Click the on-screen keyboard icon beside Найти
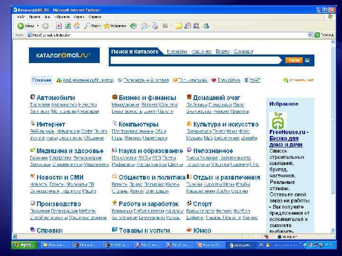 tap(307, 60)
